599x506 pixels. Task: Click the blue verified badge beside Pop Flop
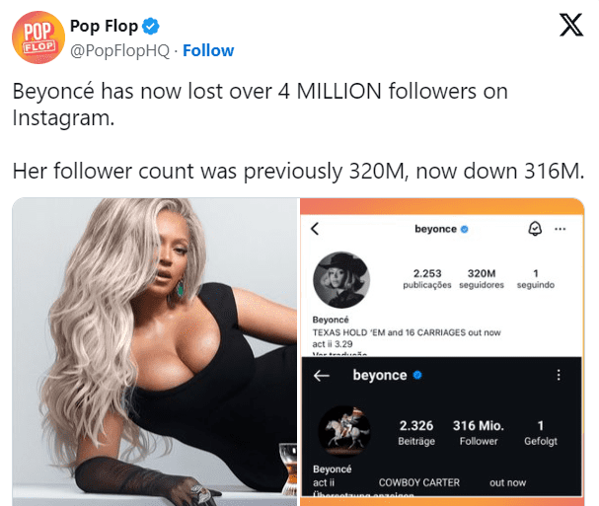(151, 27)
